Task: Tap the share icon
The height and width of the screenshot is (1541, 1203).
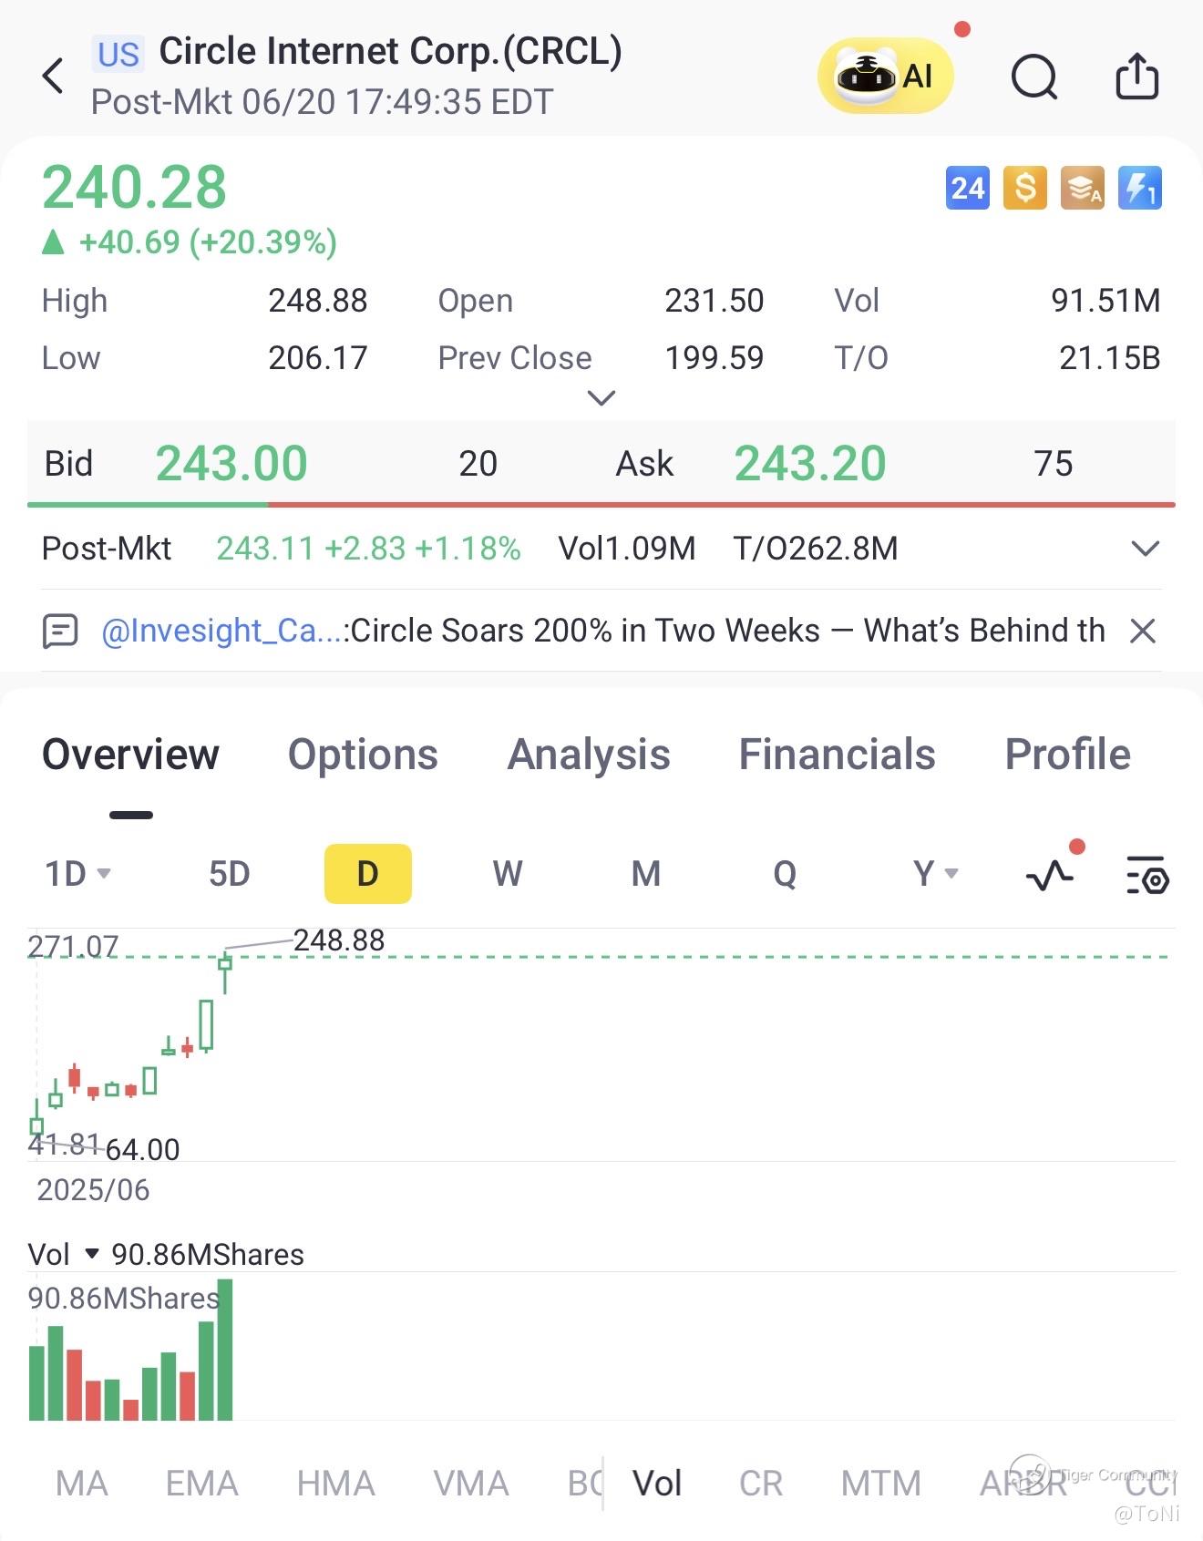Action: point(1136,76)
